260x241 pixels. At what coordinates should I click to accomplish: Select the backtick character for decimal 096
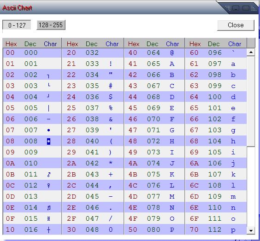click(233, 52)
